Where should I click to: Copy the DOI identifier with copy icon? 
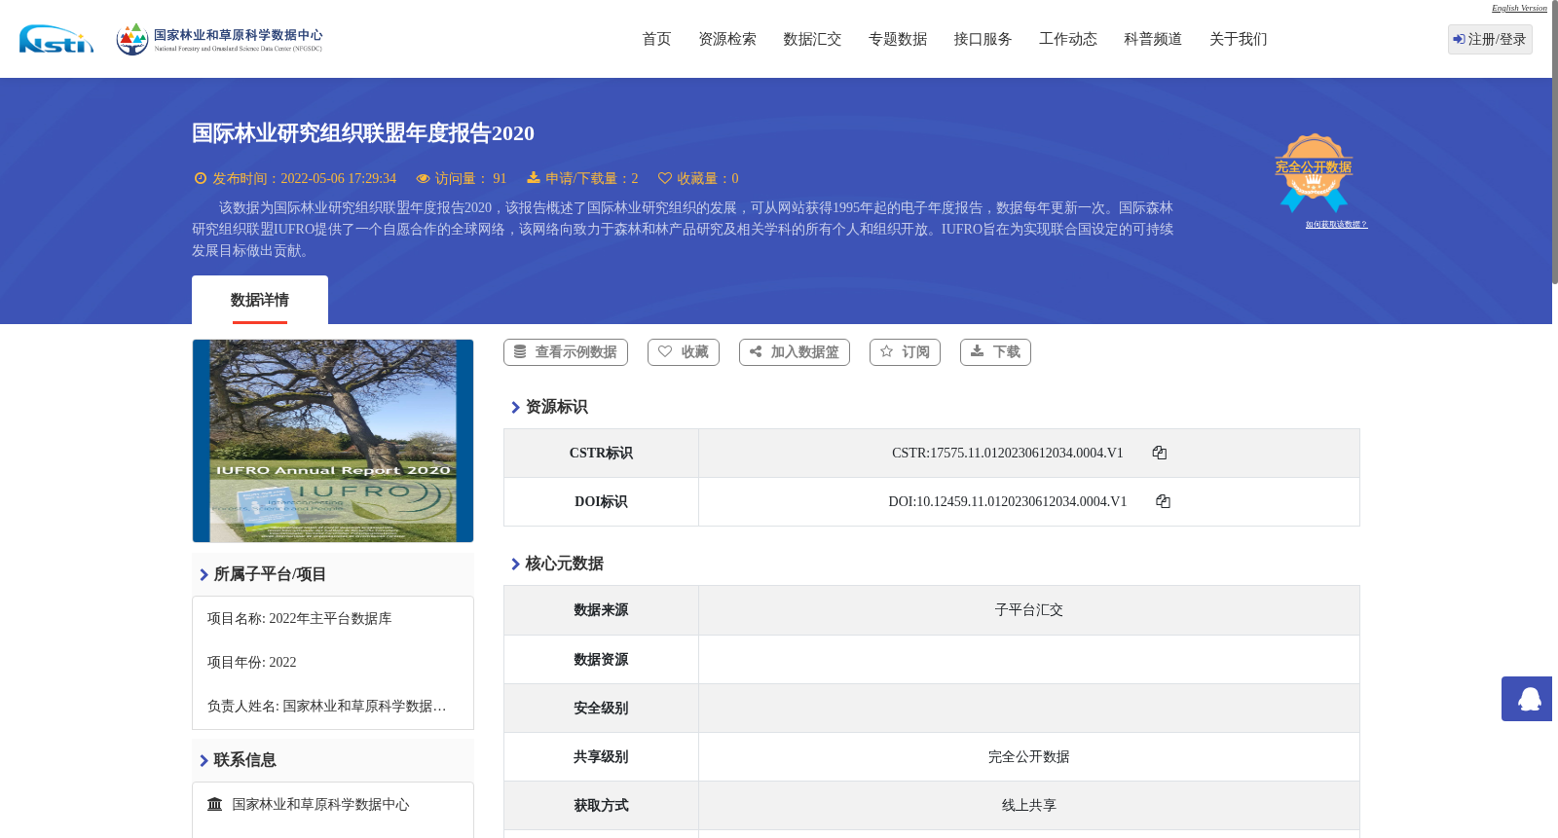pyautogui.click(x=1163, y=501)
